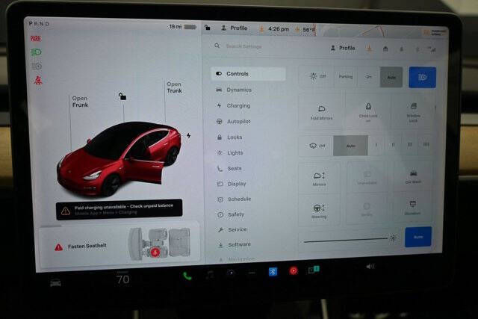Tap the Fold Mirrors button
Image resolution: width=478 pixels, height=319 pixels.
point(321,112)
